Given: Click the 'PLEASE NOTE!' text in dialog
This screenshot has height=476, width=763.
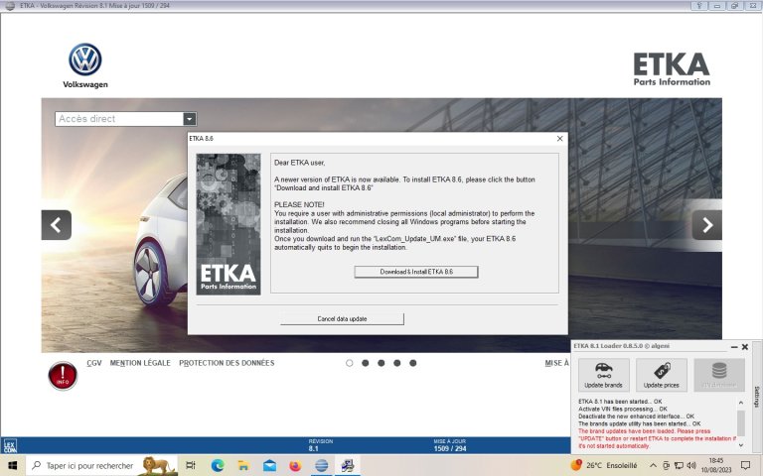Looking at the screenshot, I should (299, 204).
